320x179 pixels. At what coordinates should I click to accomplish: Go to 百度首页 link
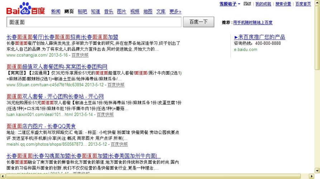coord(303,4)
